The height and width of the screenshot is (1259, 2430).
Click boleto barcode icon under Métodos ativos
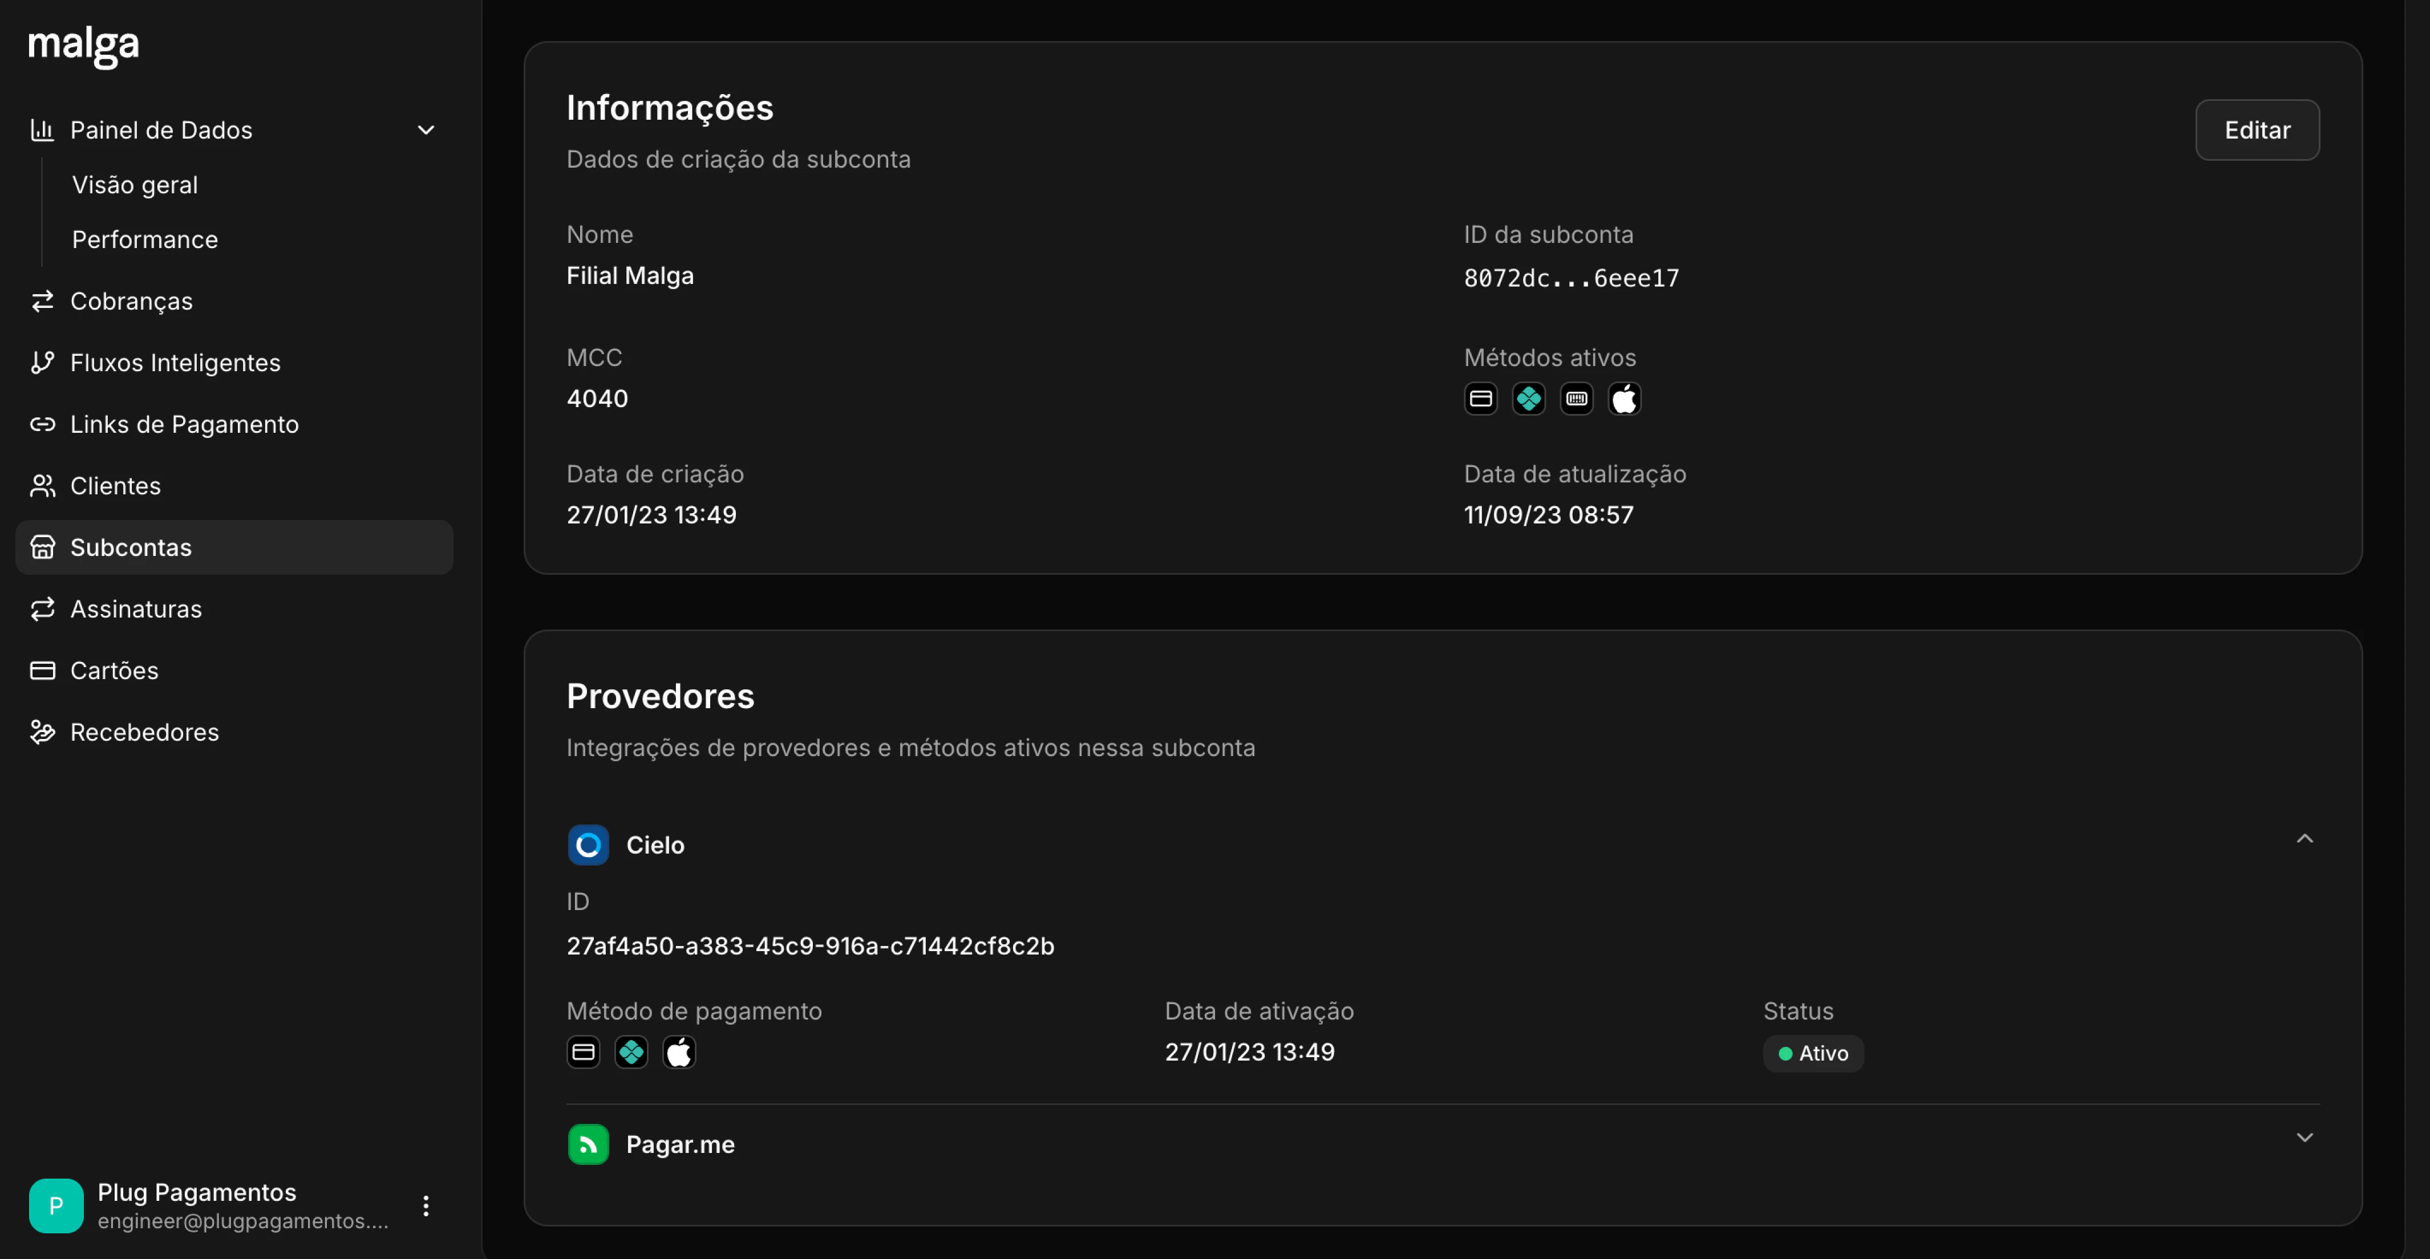click(x=1576, y=399)
